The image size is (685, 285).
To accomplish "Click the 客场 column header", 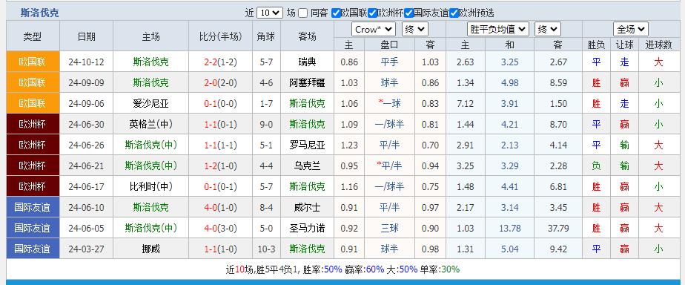I will pos(307,36).
